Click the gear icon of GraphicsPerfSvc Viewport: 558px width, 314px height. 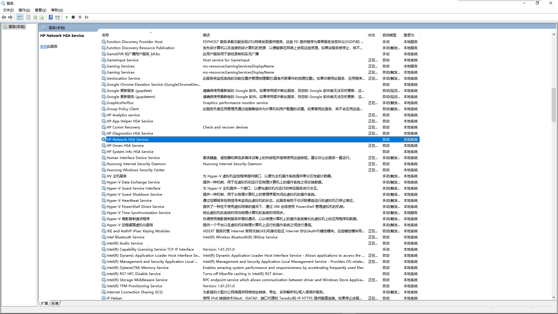pyautogui.click(x=103, y=103)
